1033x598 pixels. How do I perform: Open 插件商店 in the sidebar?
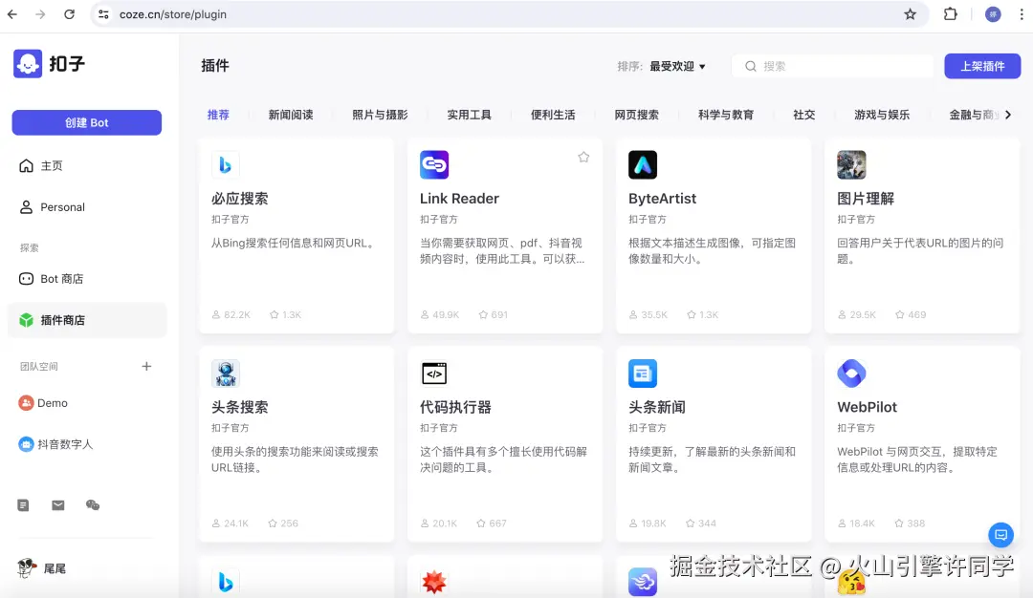[87, 320]
